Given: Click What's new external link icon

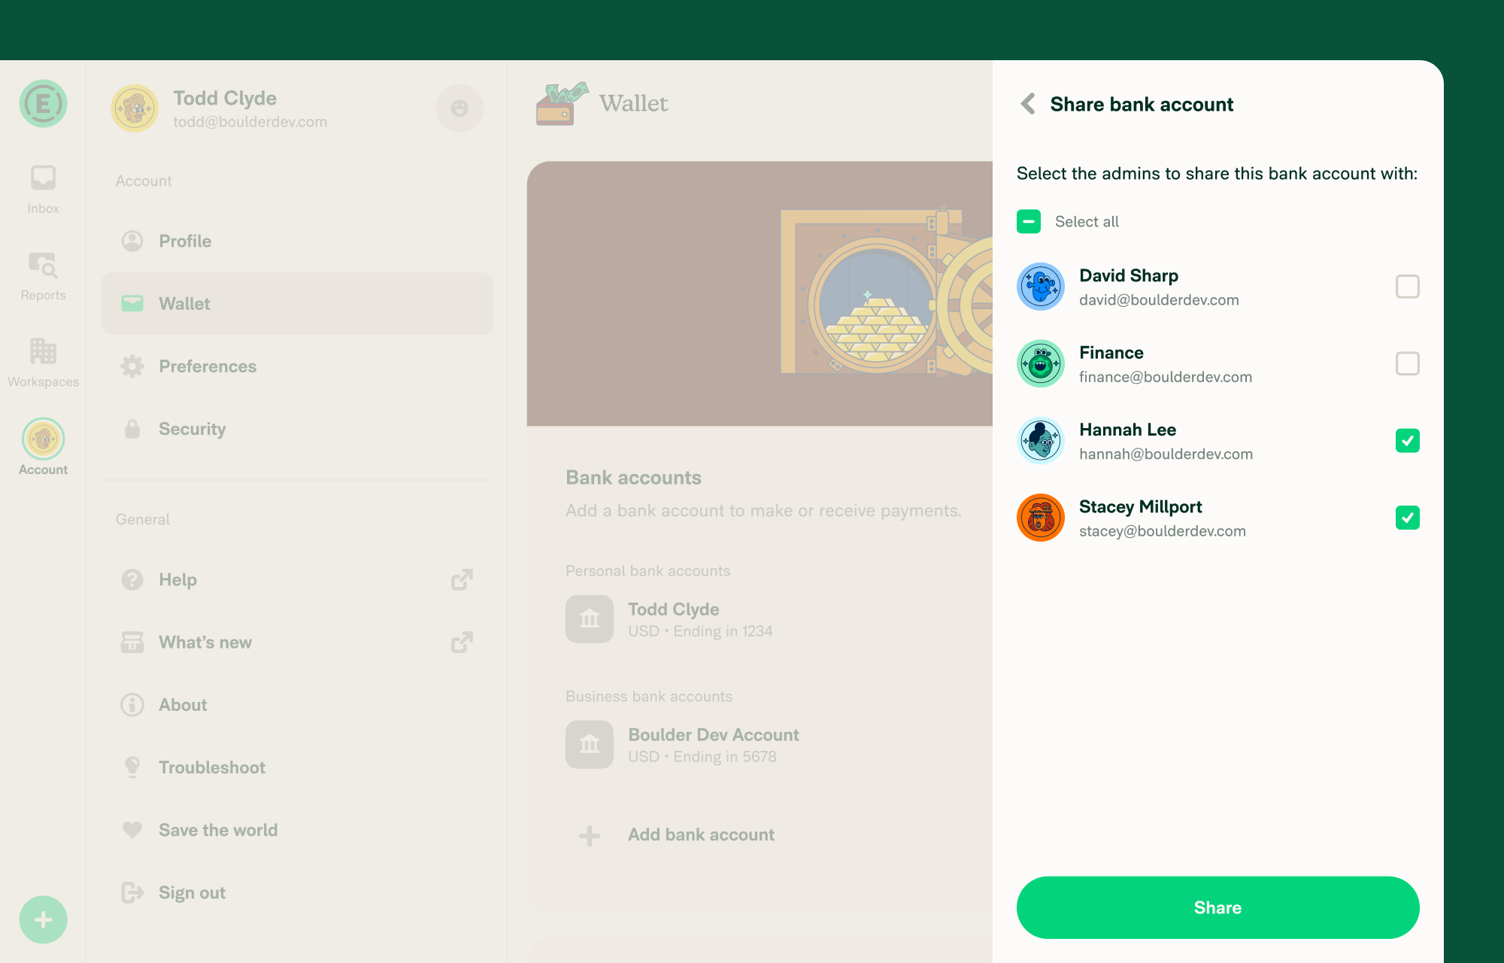Looking at the screenshot, I should 462,643.
